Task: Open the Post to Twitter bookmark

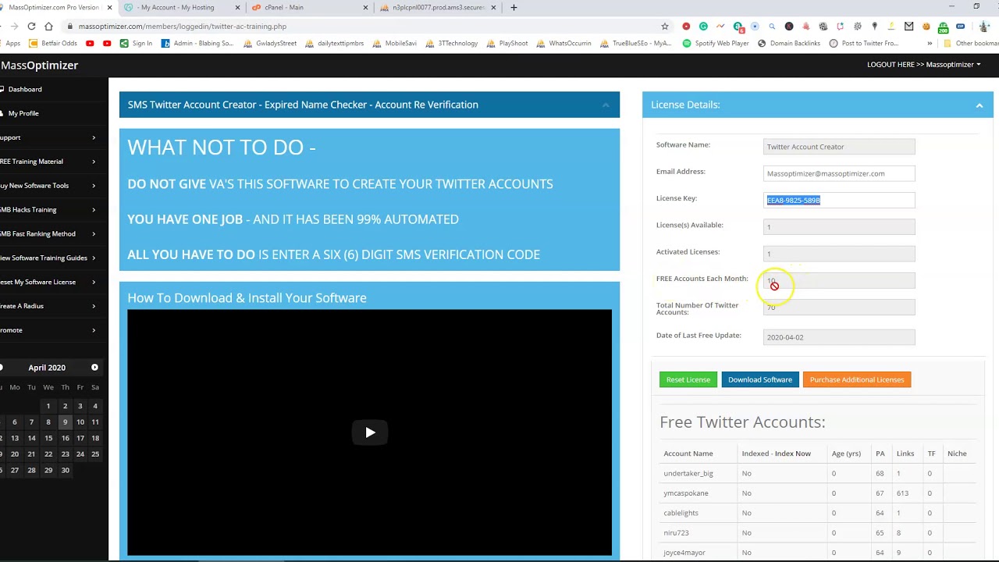Action: (x=864, y=43)
